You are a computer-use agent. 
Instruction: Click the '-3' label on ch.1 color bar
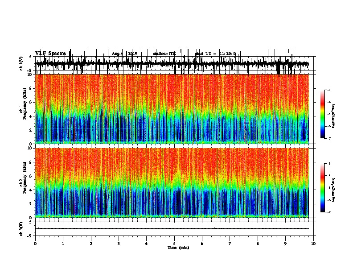click(329, 90)
